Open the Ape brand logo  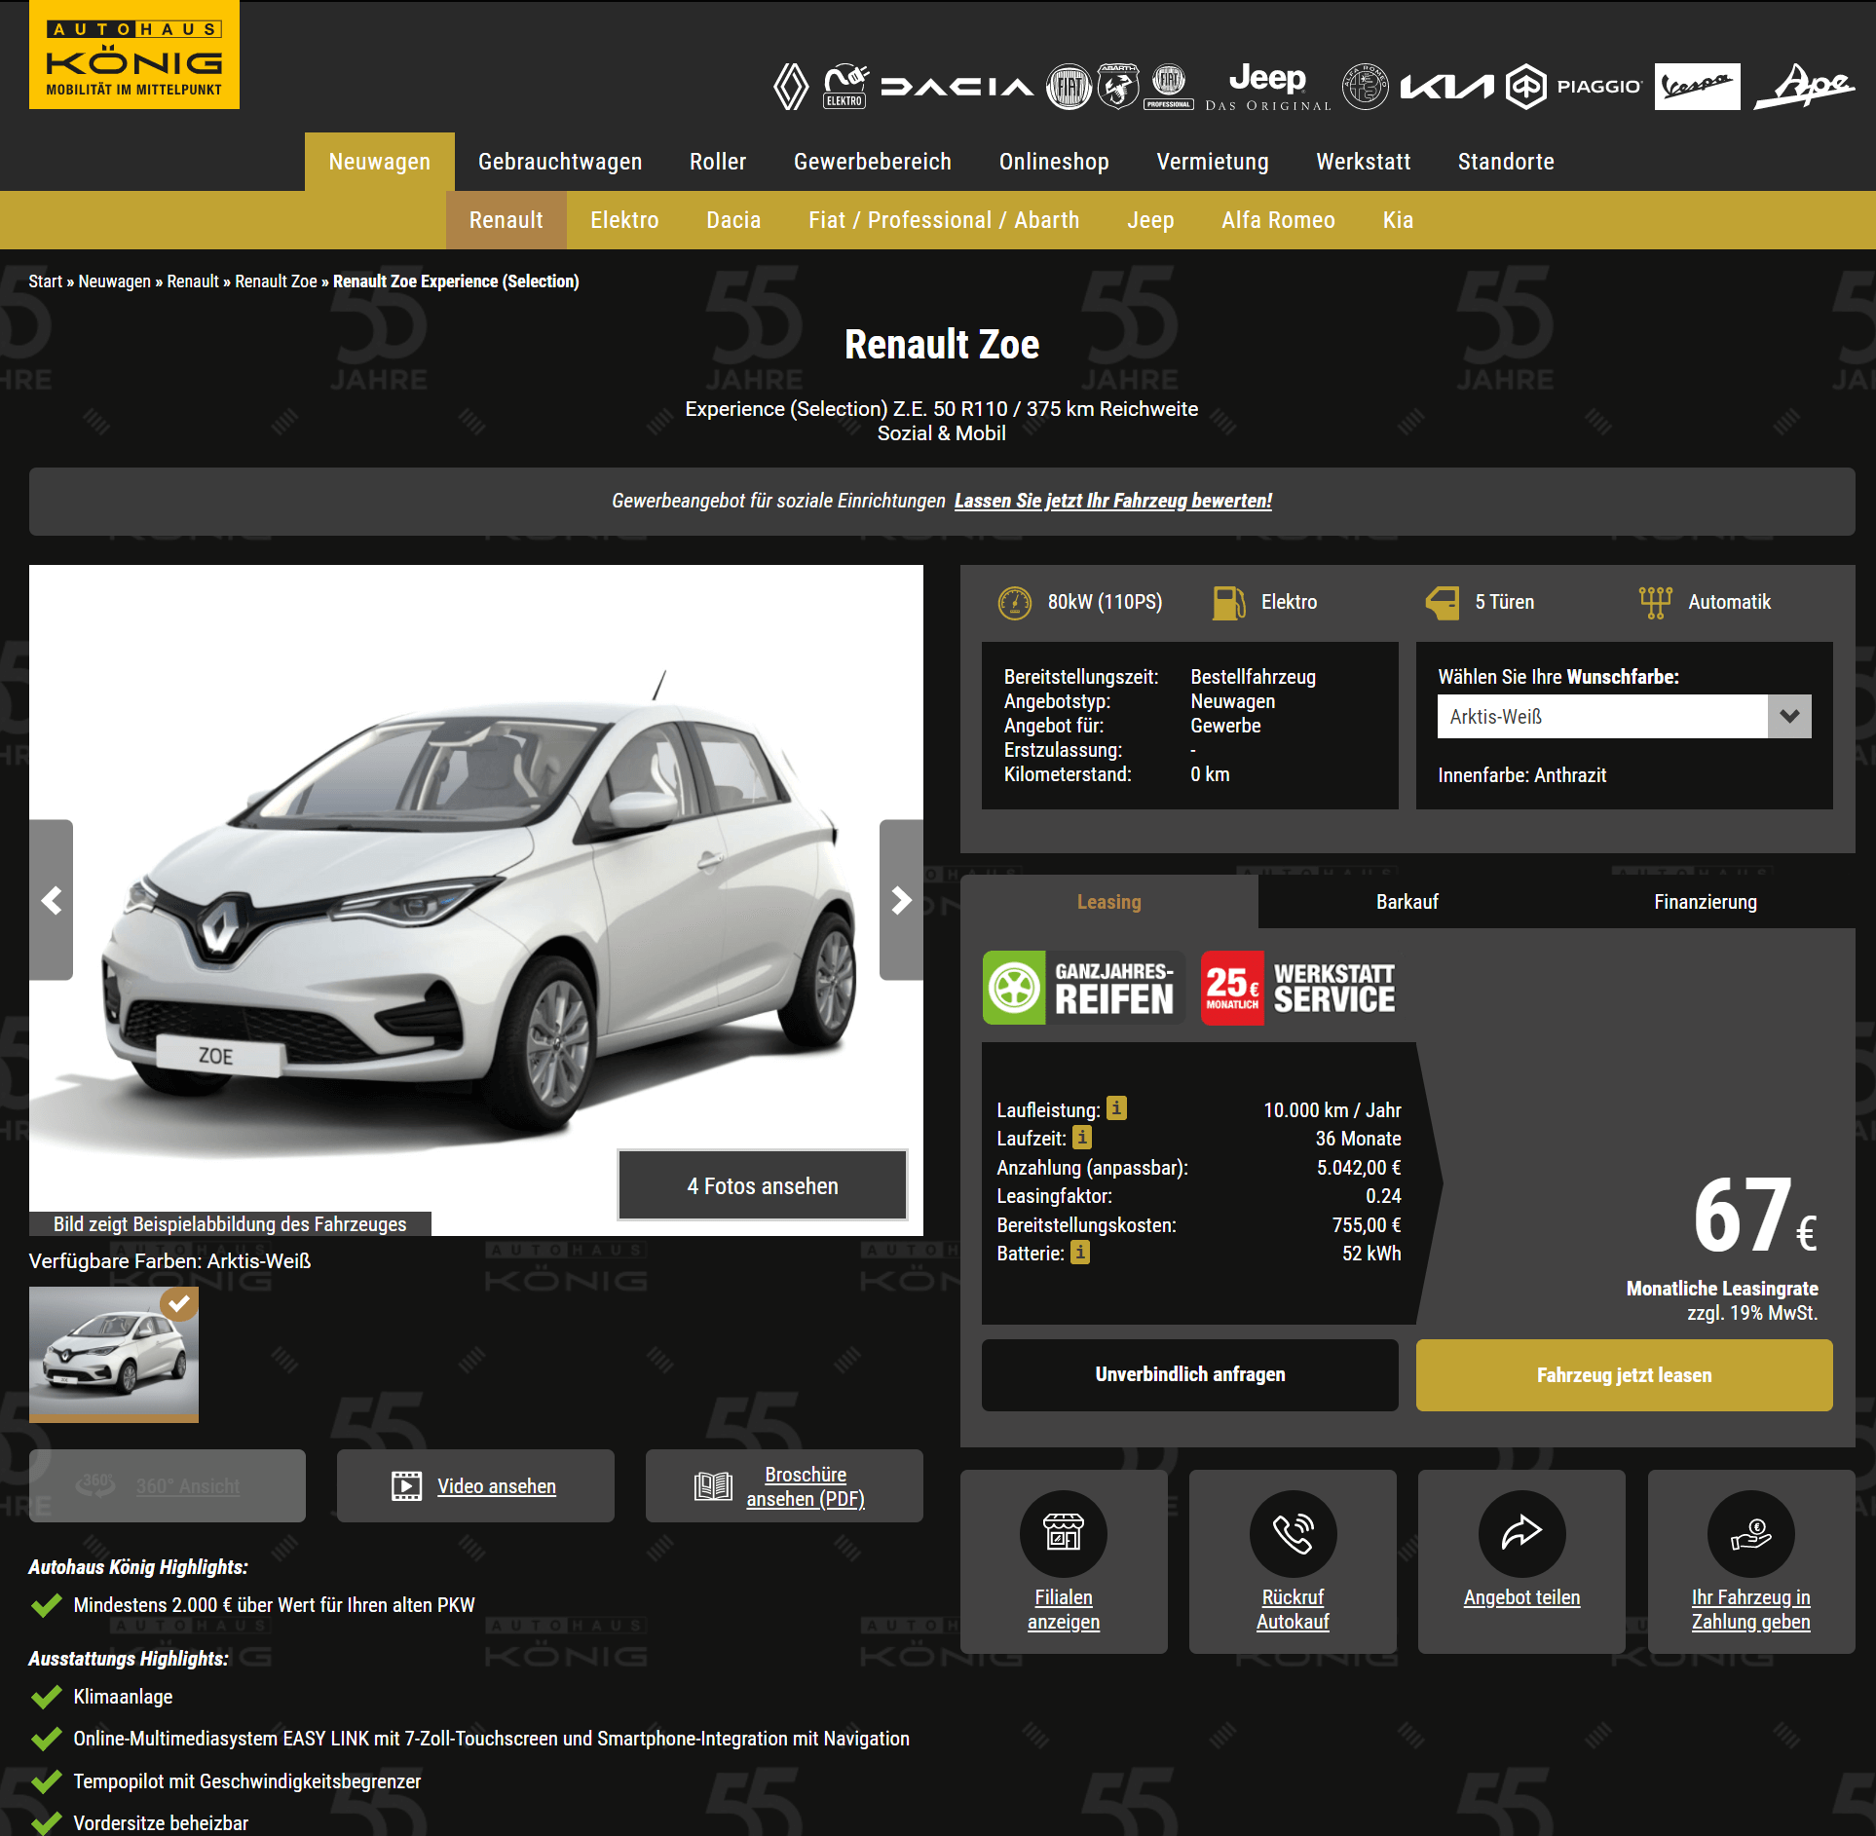1805,87
